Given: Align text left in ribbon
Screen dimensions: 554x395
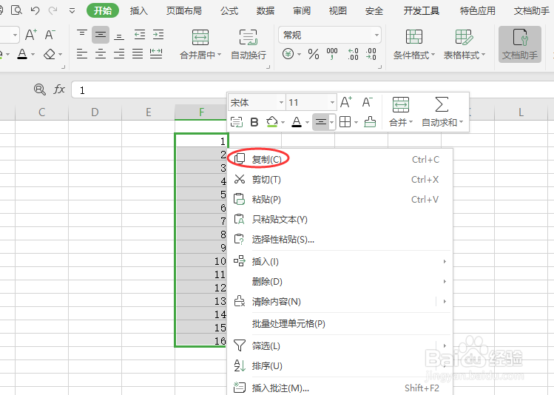Looking at the screenshot, I should 82,54.
